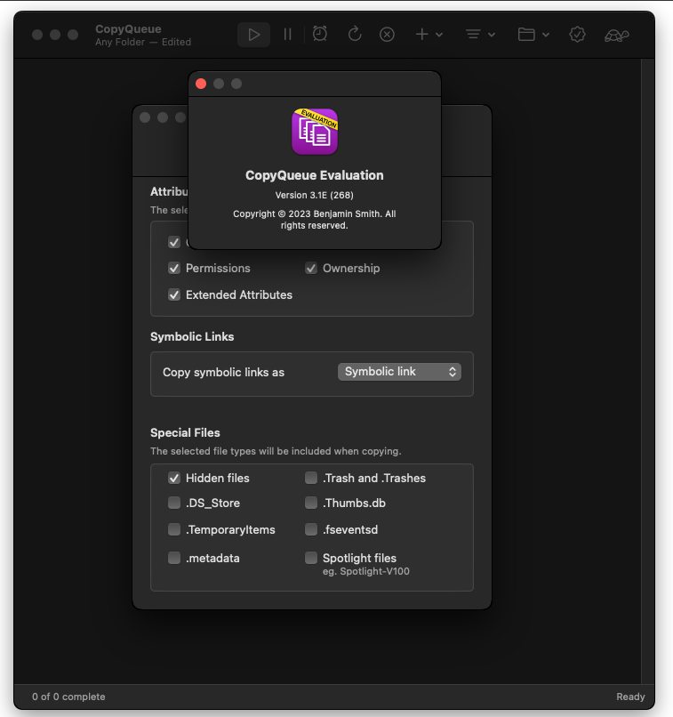
Task: Open the folder destination dropdown
Action: tap(533, 35)
